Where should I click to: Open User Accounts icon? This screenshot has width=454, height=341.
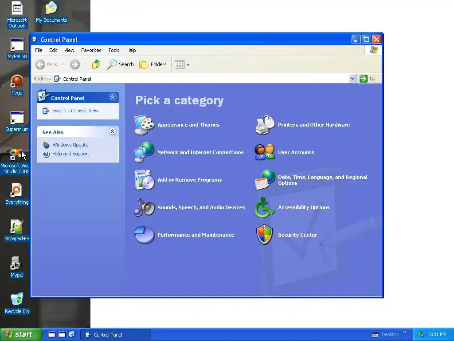click(265, 152)
